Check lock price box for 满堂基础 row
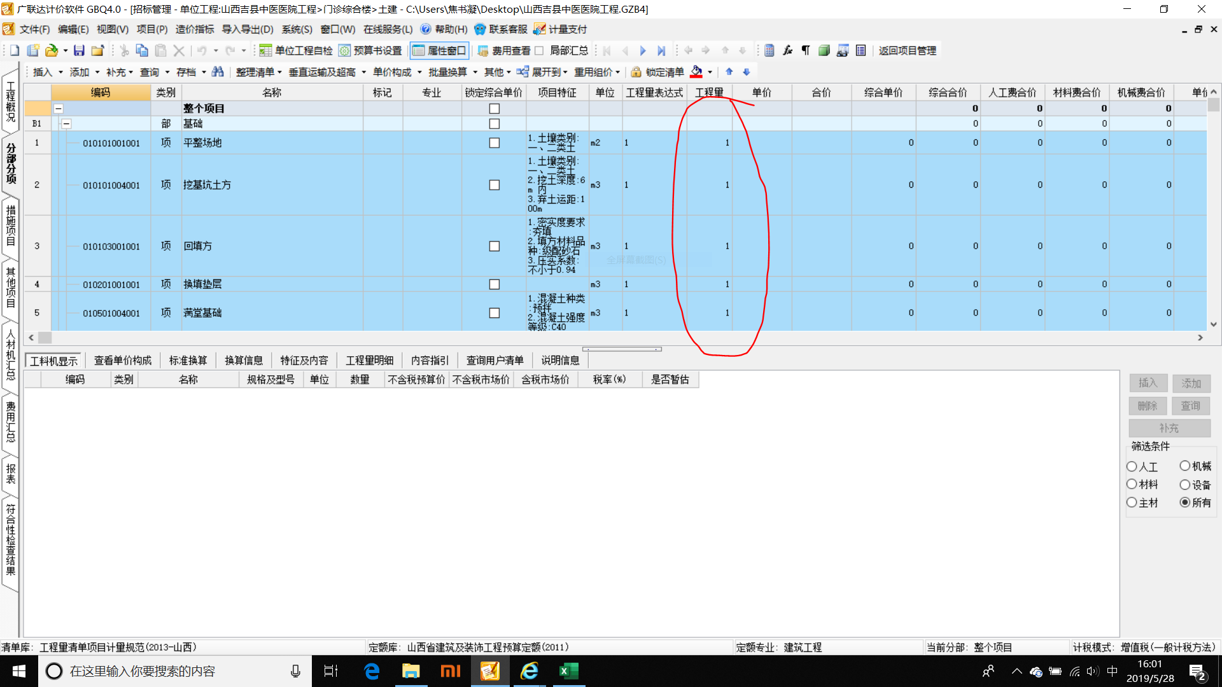 [x=495, y=313]
